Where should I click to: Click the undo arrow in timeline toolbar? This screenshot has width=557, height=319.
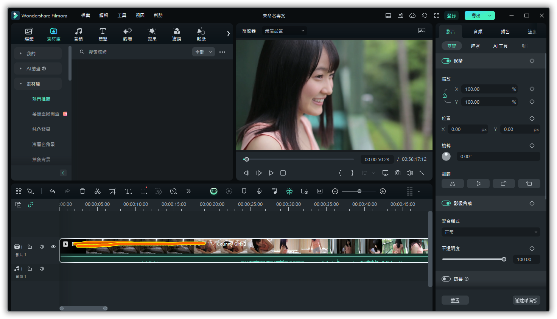click(x=52, y=191)
